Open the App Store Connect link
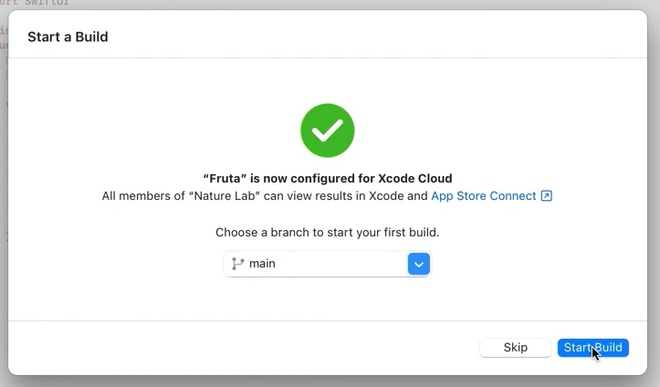660x387 pixels. point(484,196)
